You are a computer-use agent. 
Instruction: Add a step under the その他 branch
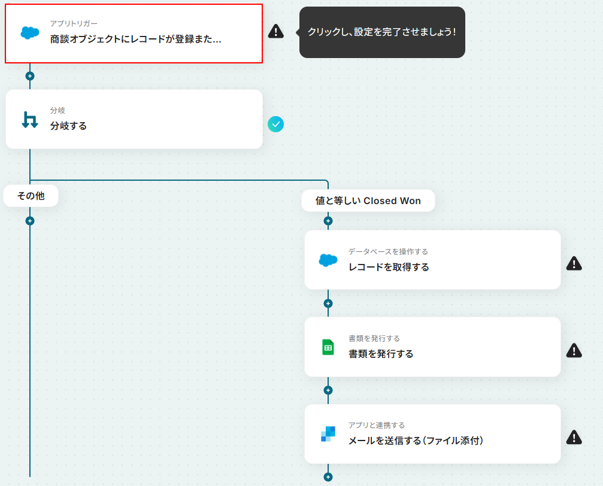[x=30, y=221]
